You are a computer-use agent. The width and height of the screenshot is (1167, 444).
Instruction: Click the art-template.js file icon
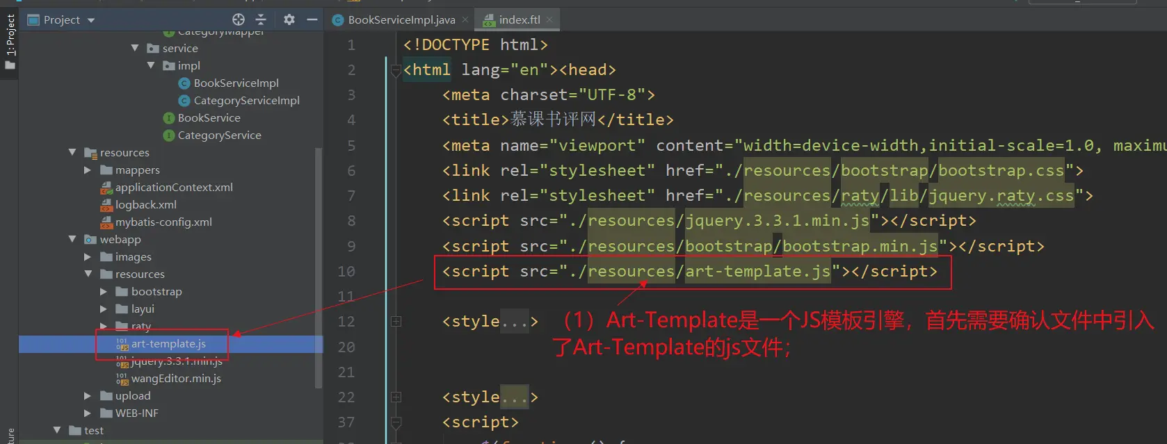[122, 344]
